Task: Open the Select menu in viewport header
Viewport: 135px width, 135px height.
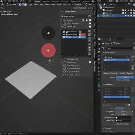Action: tap(36, 4)
